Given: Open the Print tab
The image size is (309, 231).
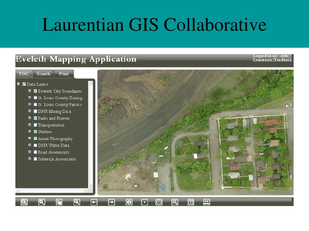Looking at the screenshot, I should click(x=64, y=74).
